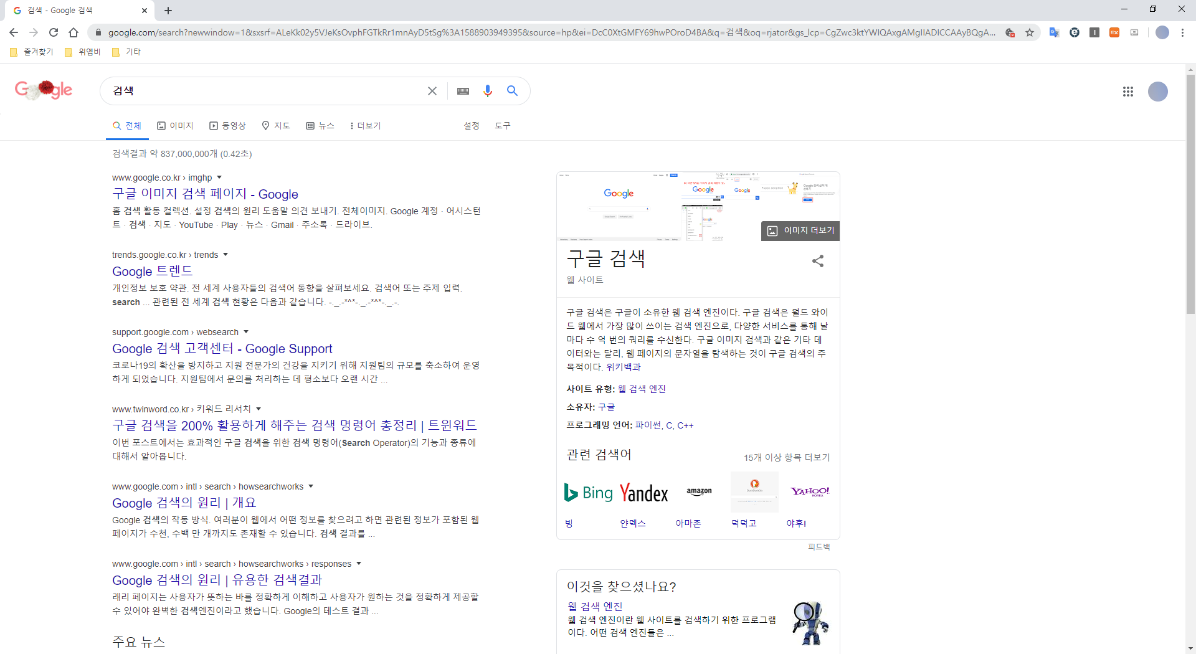Open the 설정 menu
The image size is (1196, 654).
[x=472, y=126]
